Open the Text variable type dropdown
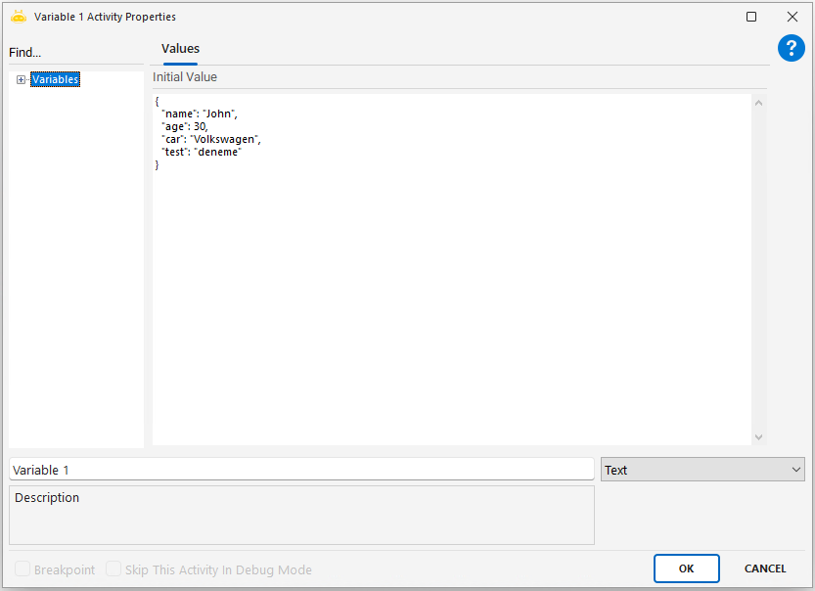The width and height of the screenshot is (815, 591). click(x=702, y=470)
